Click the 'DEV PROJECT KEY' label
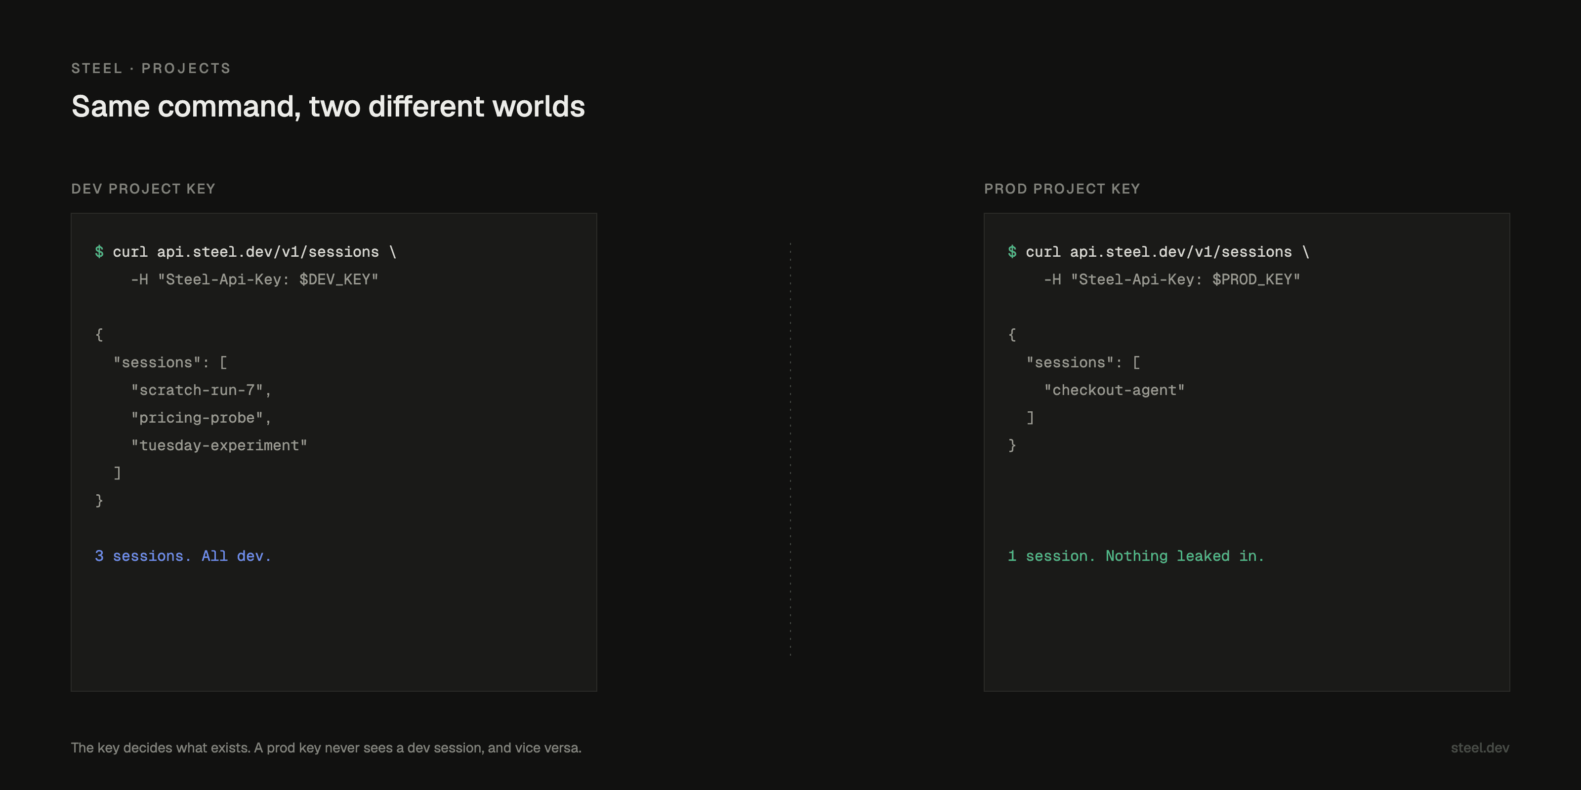This screenshot has width=1581, height=790. click(143, 189)
